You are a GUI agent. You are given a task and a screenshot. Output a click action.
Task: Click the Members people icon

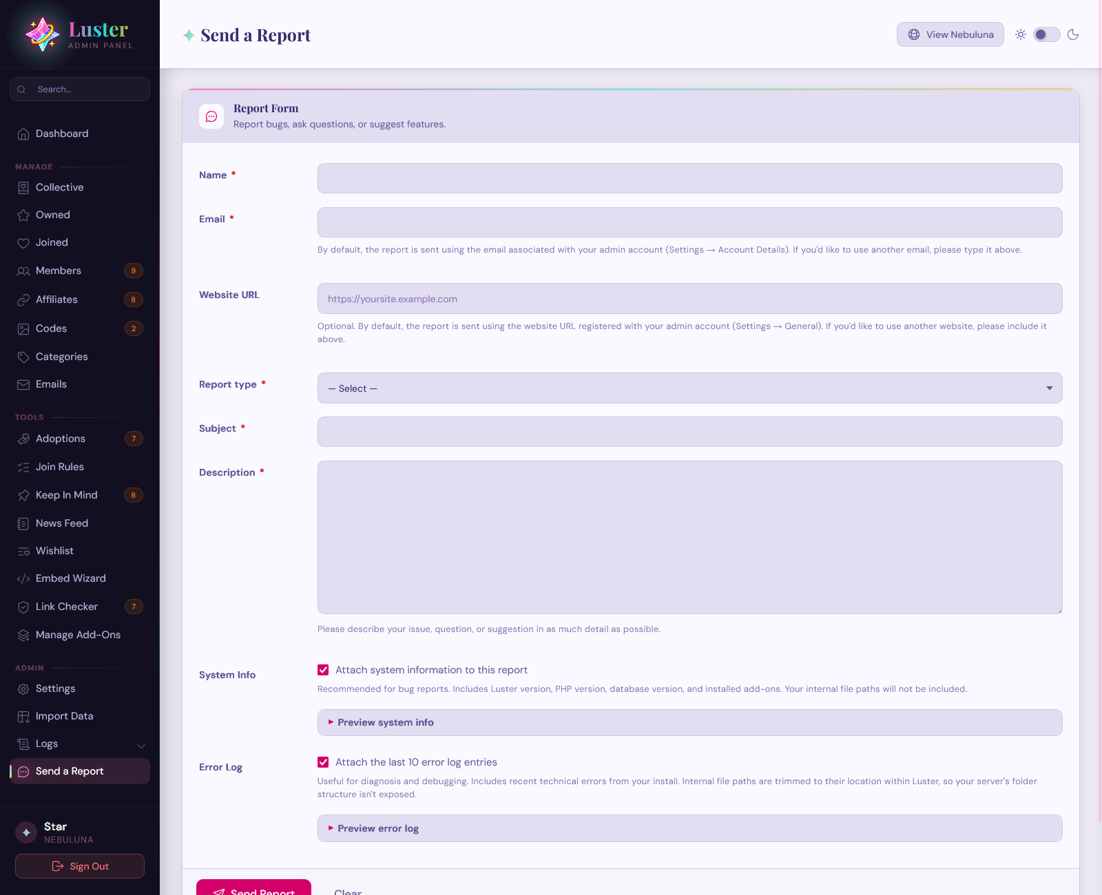click(x=23, y=271)
